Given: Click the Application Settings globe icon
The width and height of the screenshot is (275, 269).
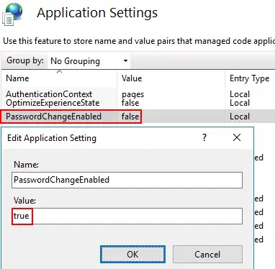Looking at the screenshot, I should click(x=12, y=14).
